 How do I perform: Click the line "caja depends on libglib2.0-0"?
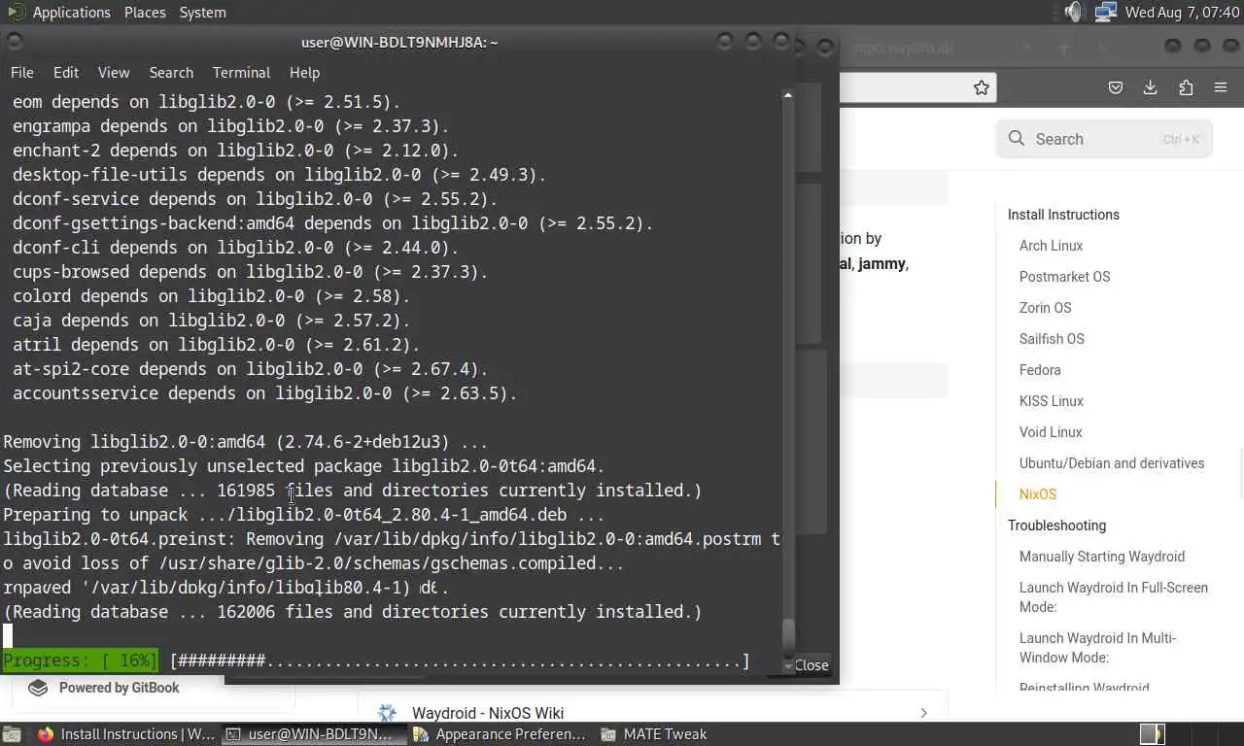pyautogui.click(x=211, y=321)
